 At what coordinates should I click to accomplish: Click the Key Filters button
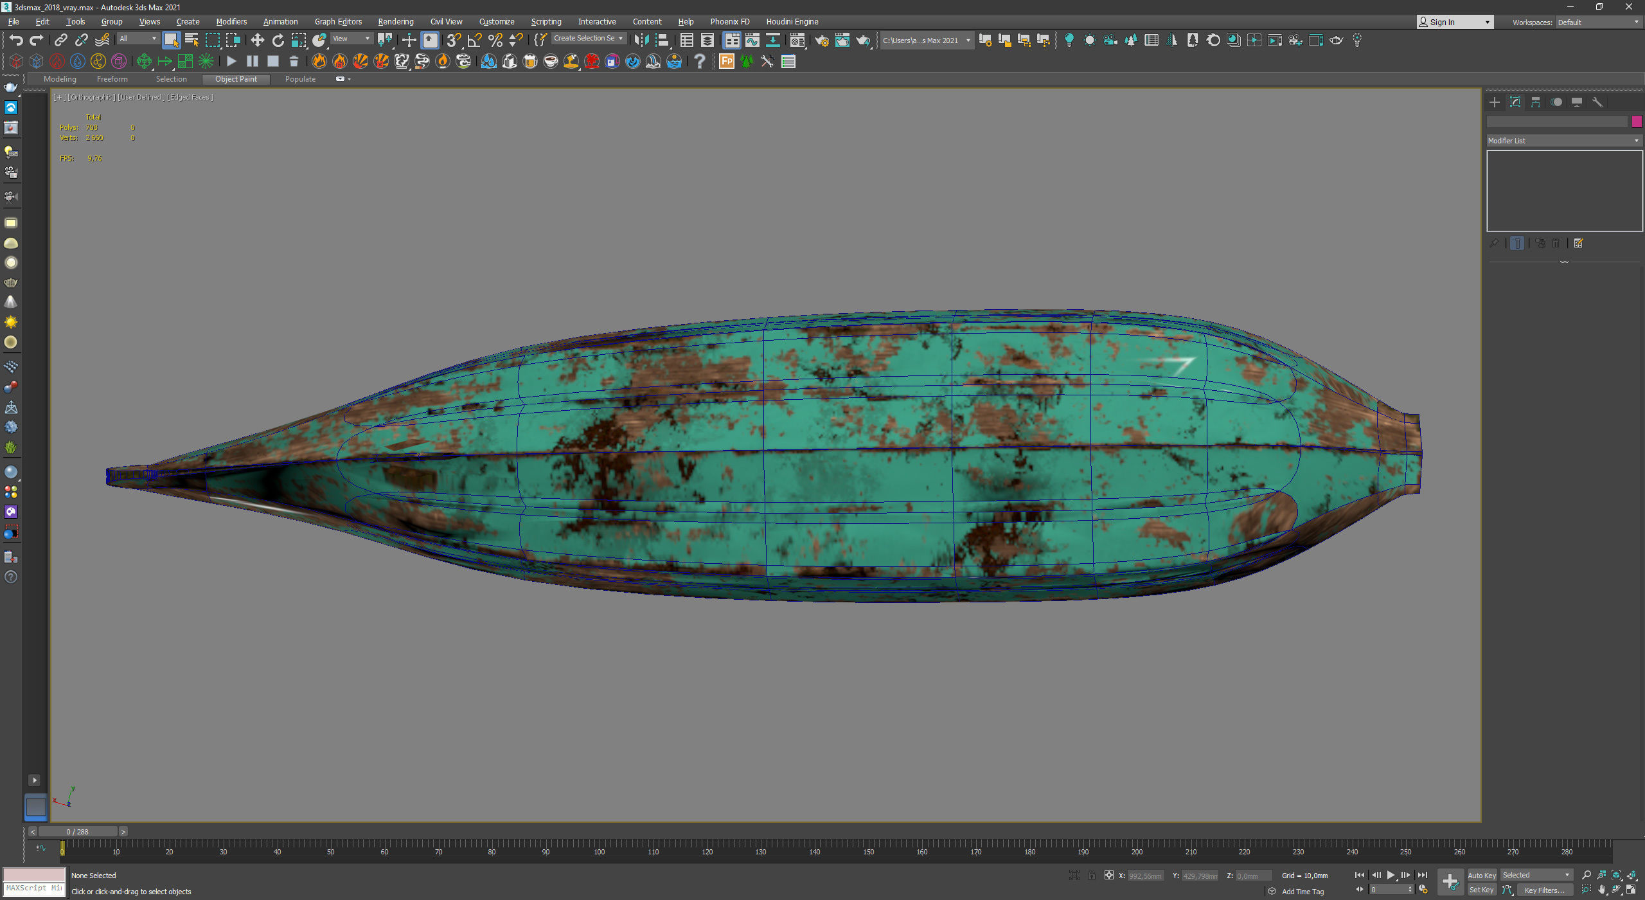click(x=1544, y=890)
